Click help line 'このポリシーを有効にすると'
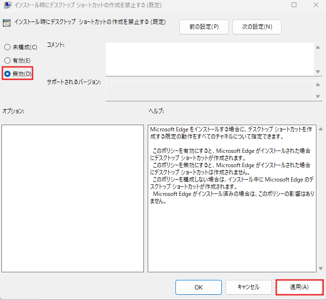Image resolution: width=326 pixels, height=300 pixels. point(232,151)
